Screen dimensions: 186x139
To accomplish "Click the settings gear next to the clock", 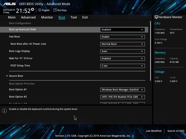I will coord(32,9).
